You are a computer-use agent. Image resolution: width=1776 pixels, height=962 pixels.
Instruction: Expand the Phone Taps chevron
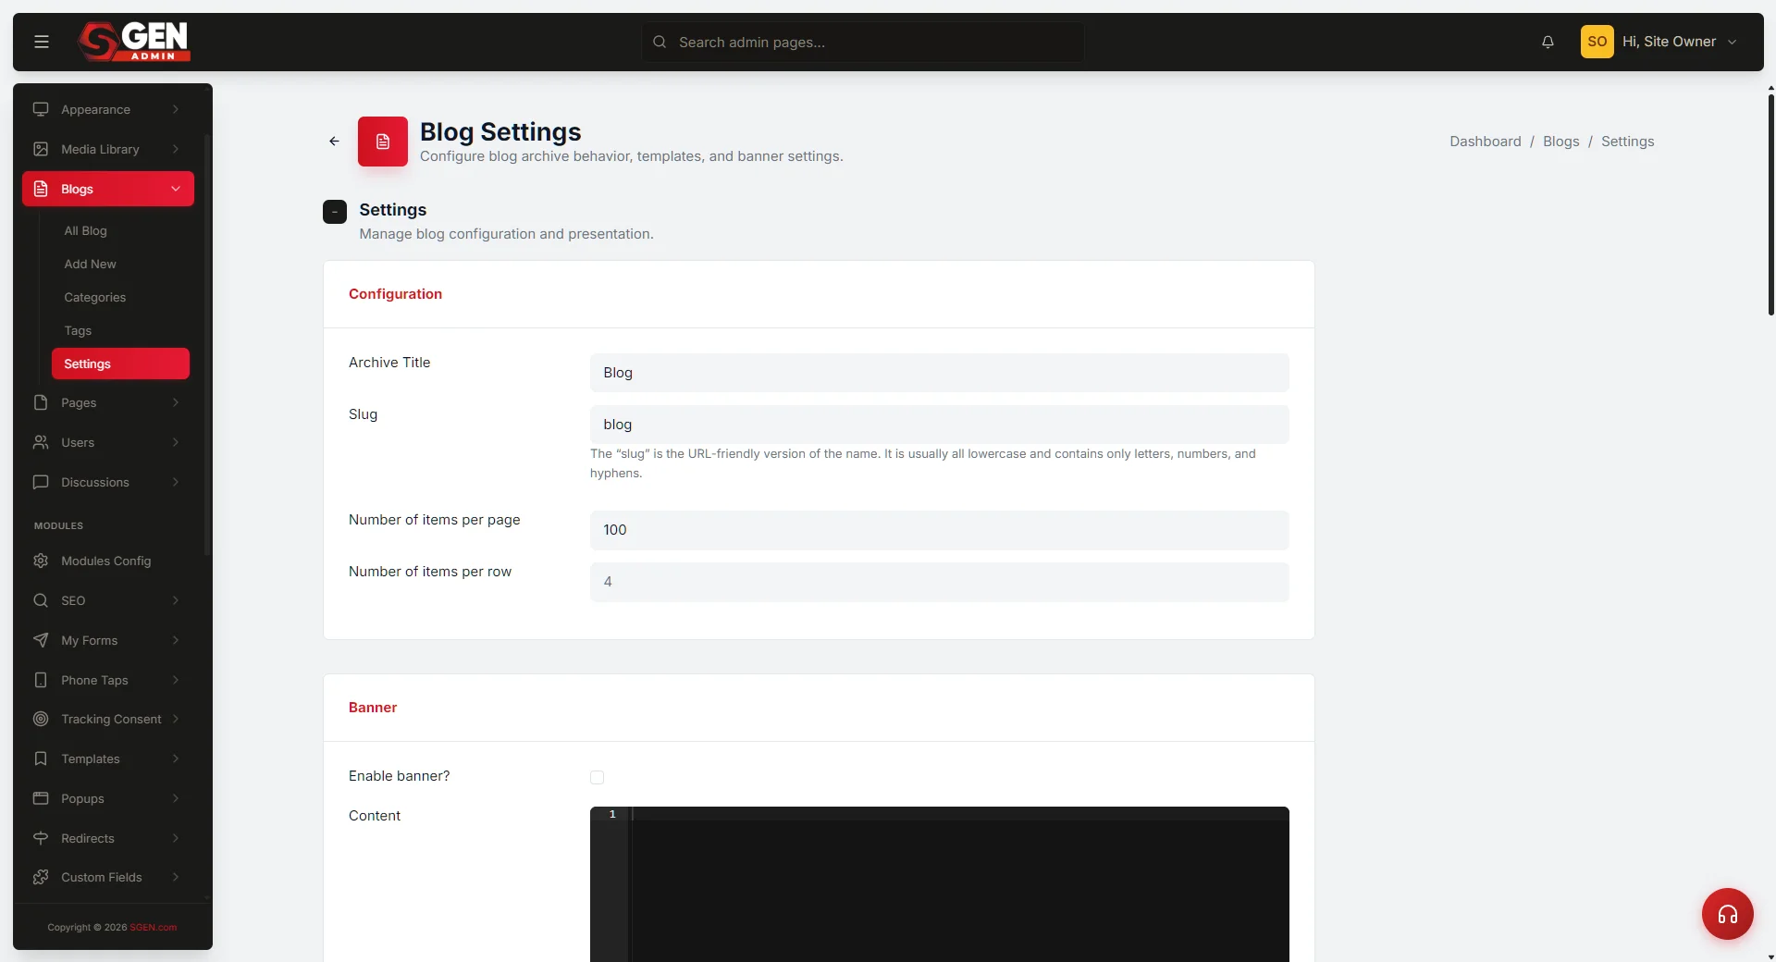click(x=176, y=680)
